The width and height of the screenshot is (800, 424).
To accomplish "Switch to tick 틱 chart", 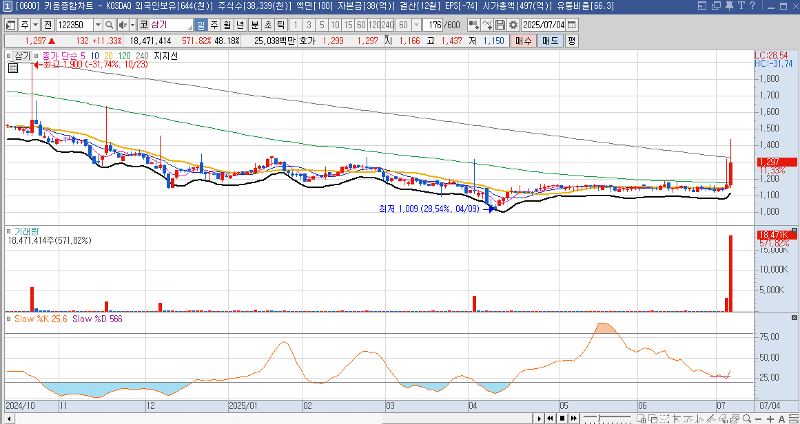I will [281, 25].
